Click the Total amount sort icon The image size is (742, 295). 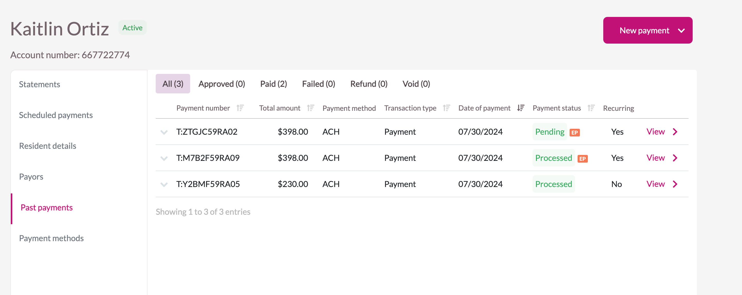(x=310, y=108)
